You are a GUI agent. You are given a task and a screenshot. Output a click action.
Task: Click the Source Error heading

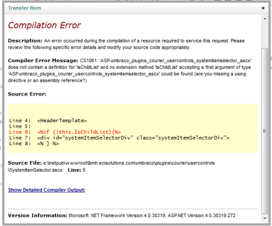click(x=27, y=94)
